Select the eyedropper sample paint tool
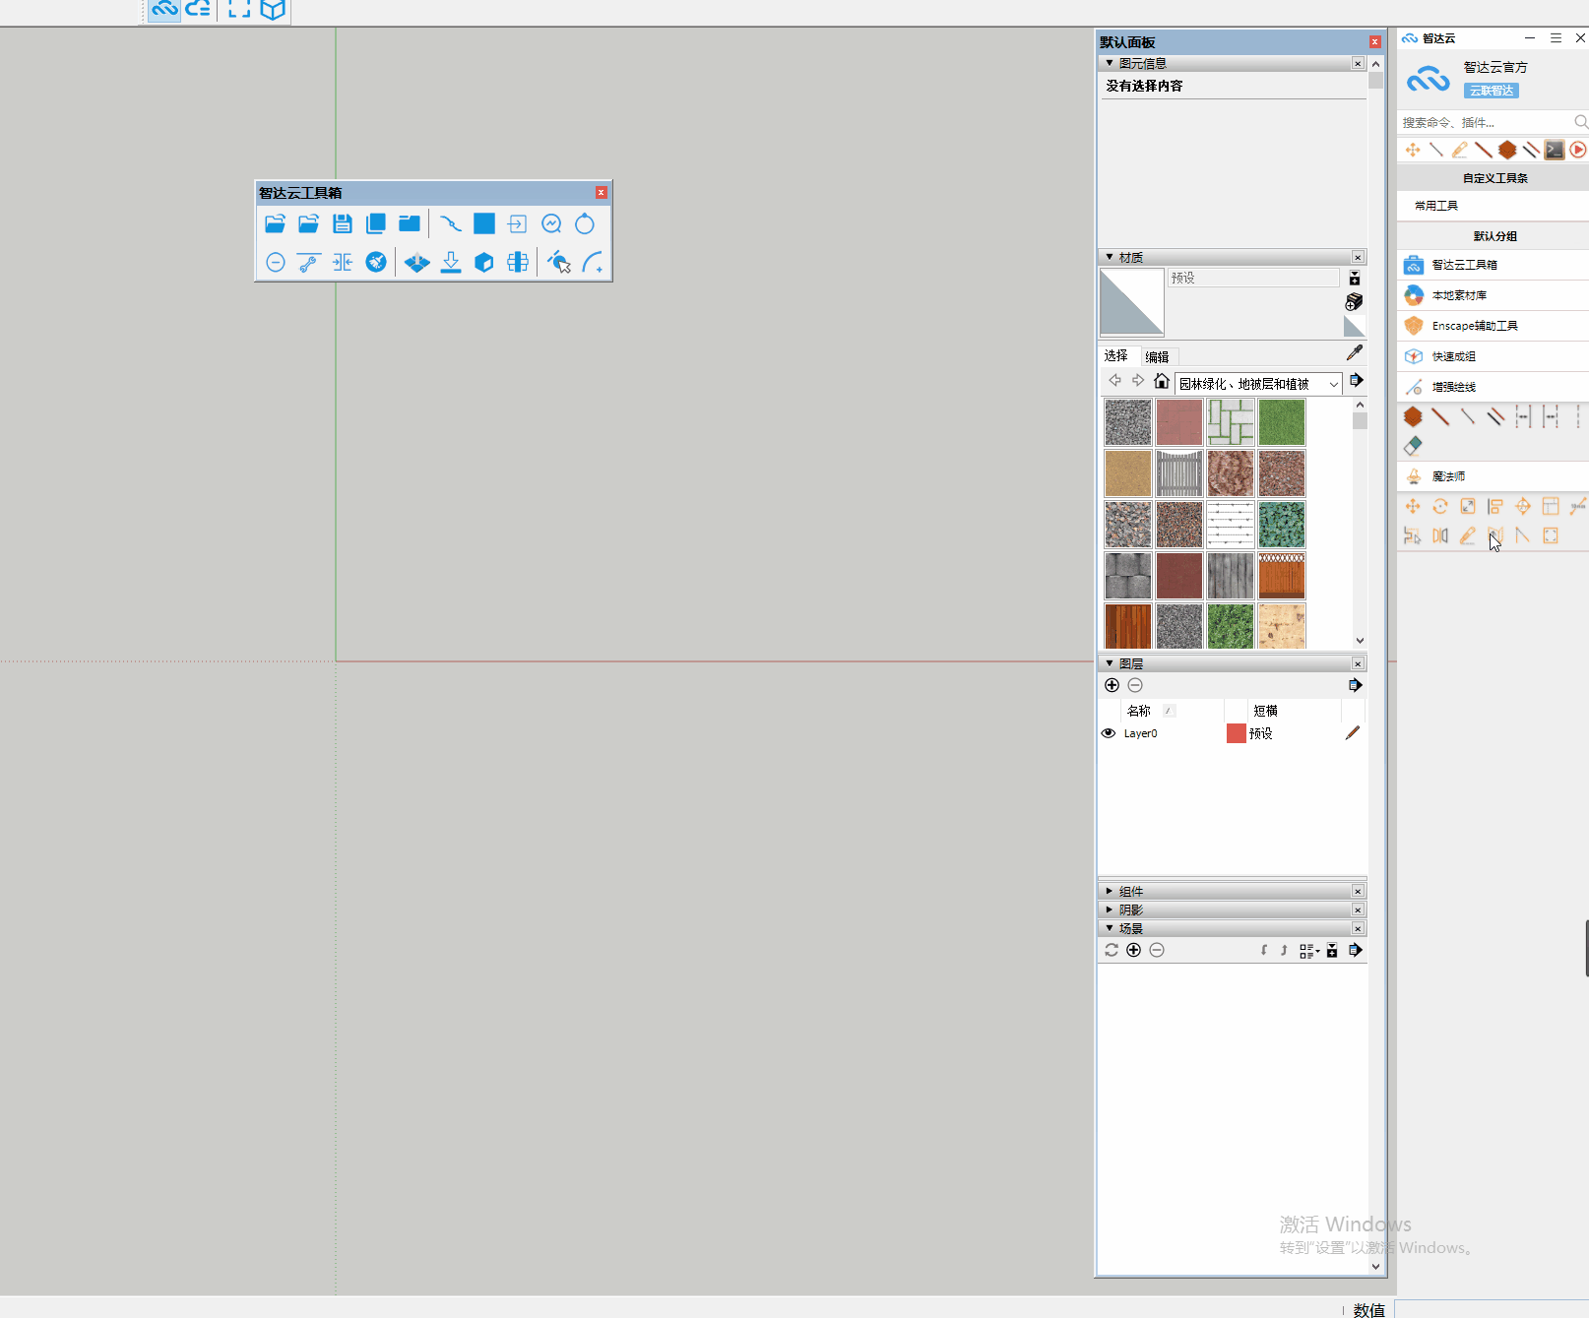1589x1318 pixels. pyautogui.click(x=1355, y=352)
